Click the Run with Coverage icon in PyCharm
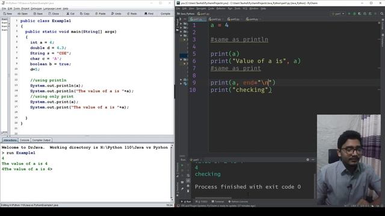 point(360,14)
